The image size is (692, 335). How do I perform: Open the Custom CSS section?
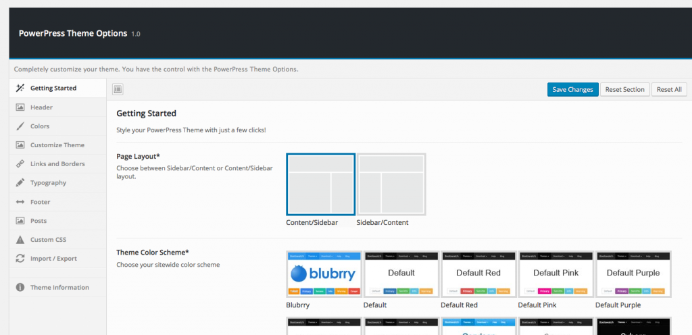pos(58,240)
